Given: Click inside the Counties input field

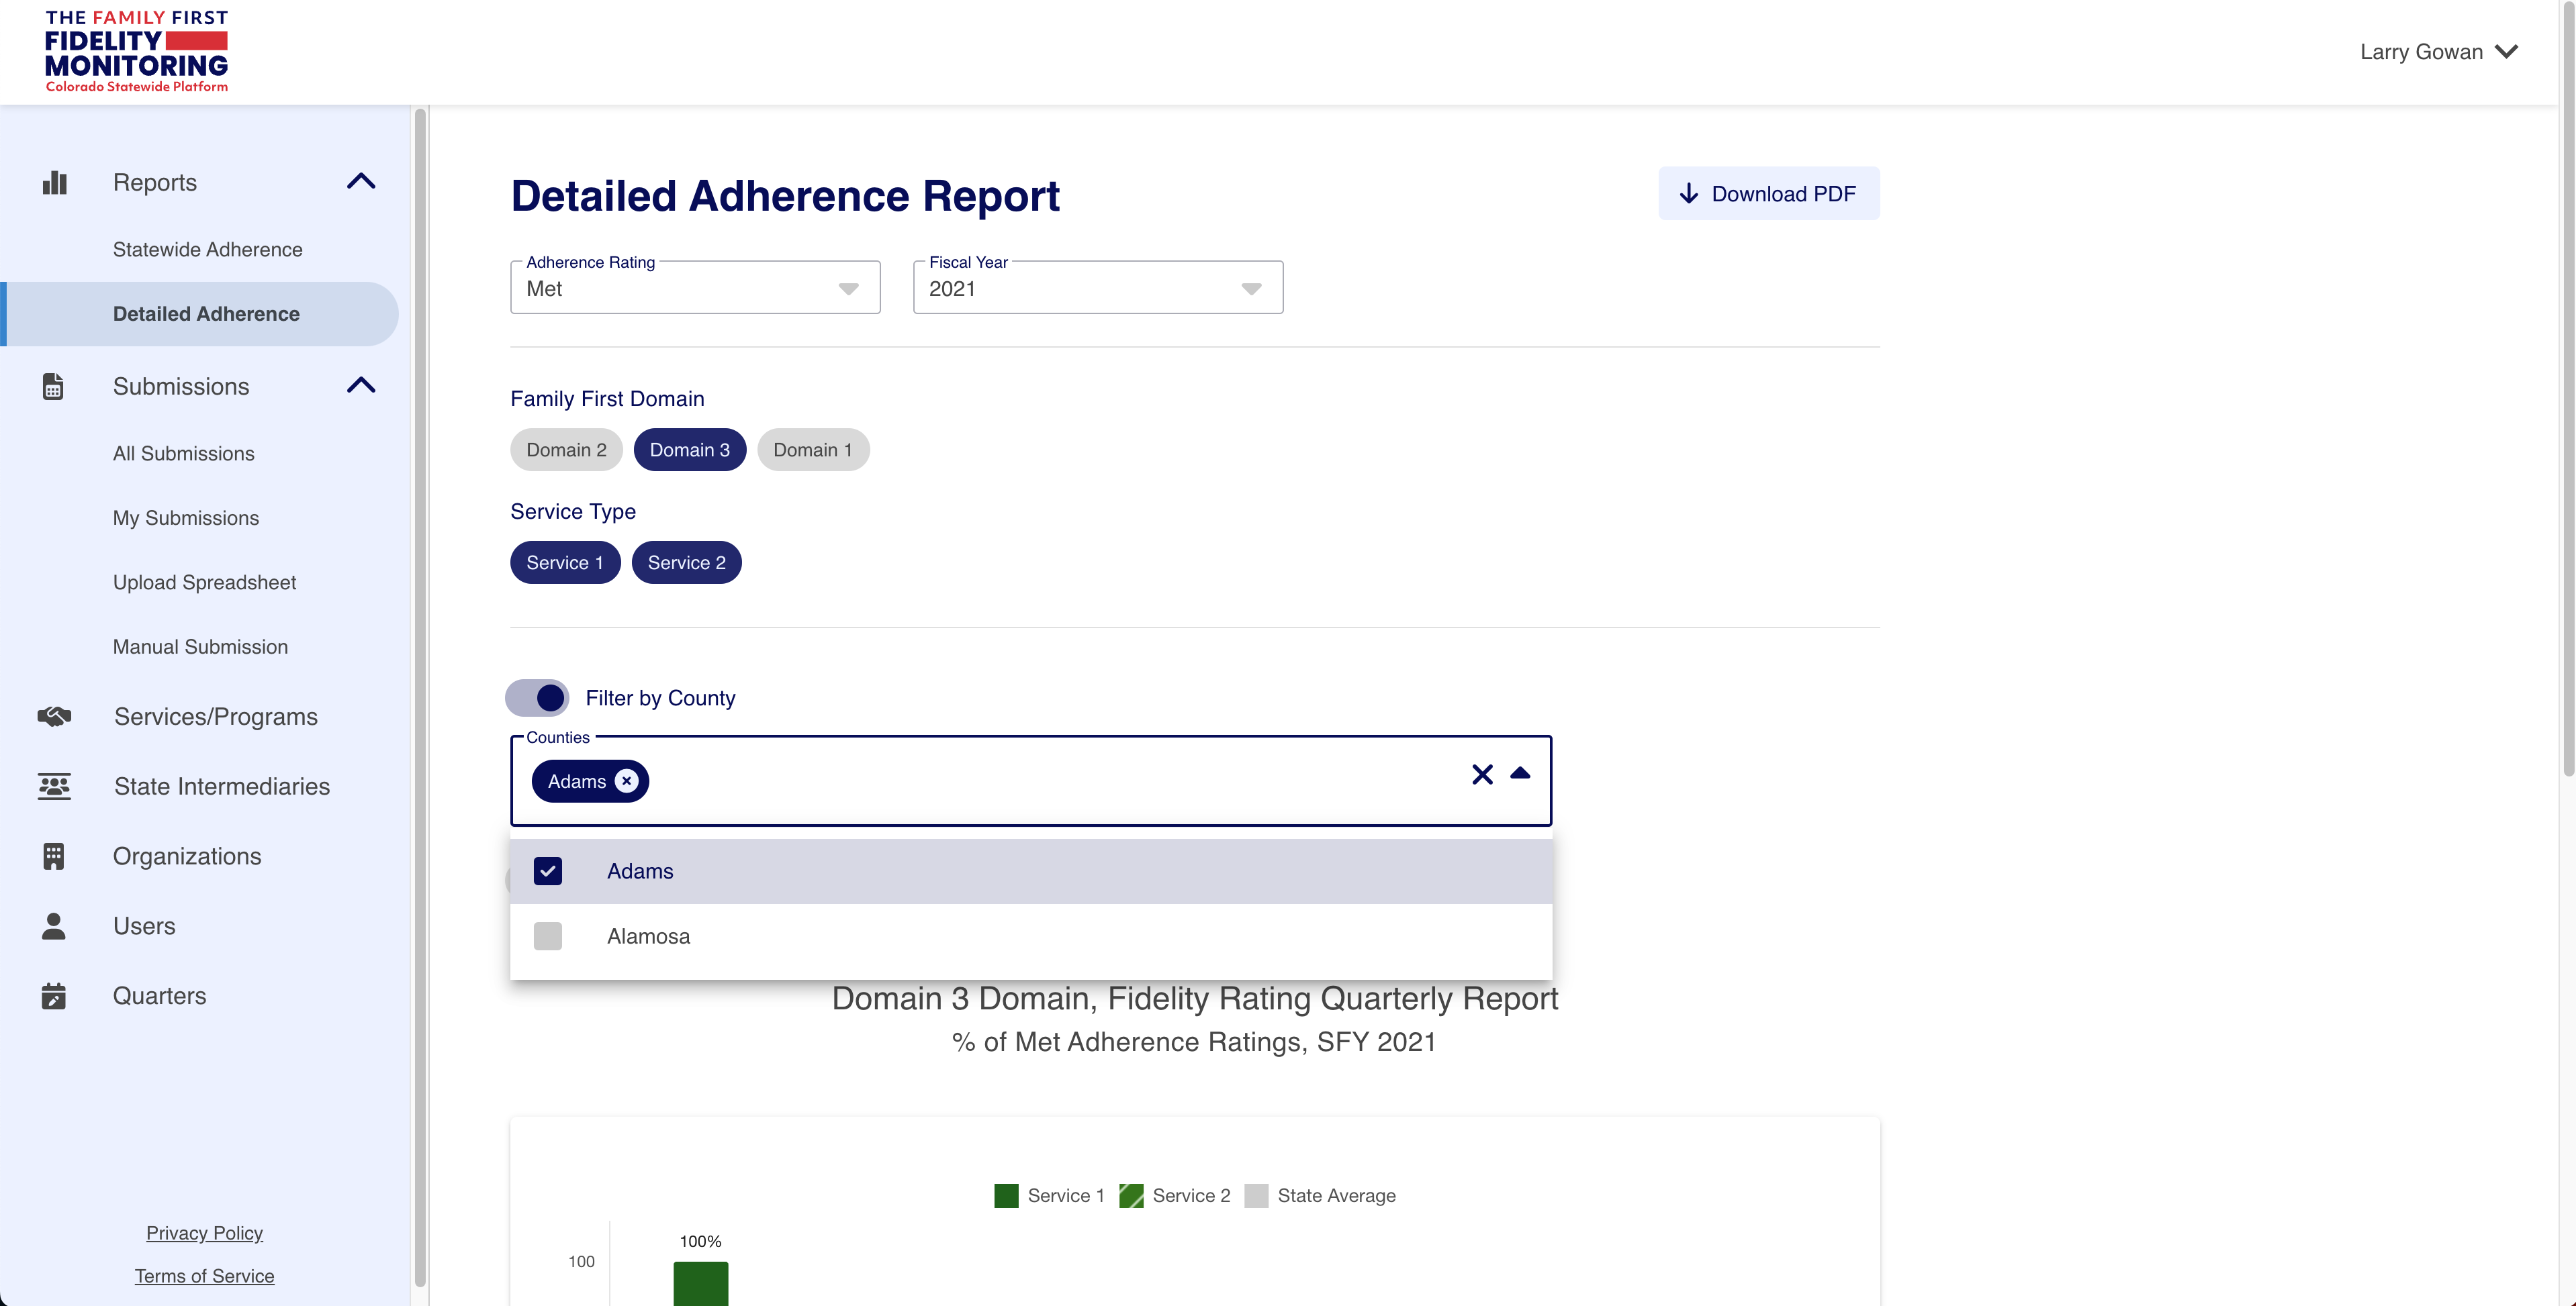Looking at the screenshot, I should click(1031, 781).
